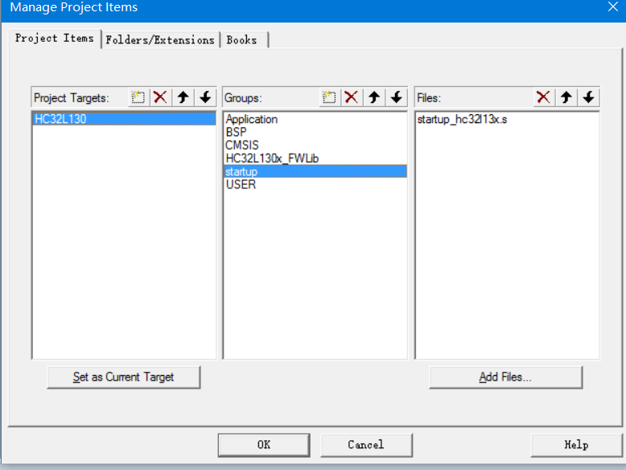
Task: Select the HC32L130x_FWLib group
Action: point(315,159)
